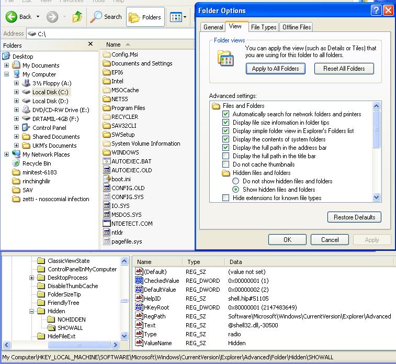Enable full path in title bar
Image resolution: width=396 pixels, height=364 pixels.
point(226,156)
